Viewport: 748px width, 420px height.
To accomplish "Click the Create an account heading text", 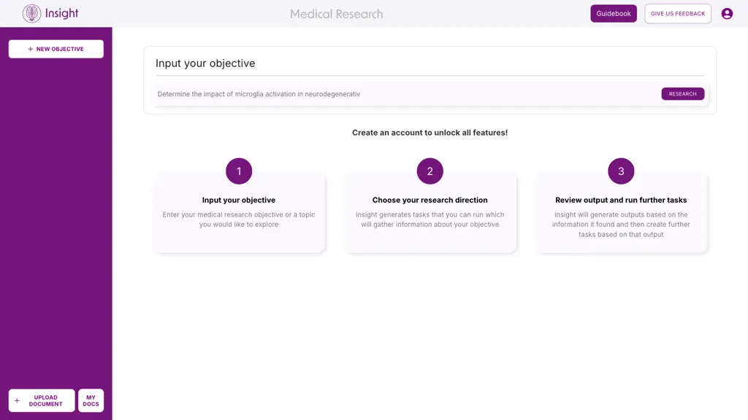I will coord(430,133).
